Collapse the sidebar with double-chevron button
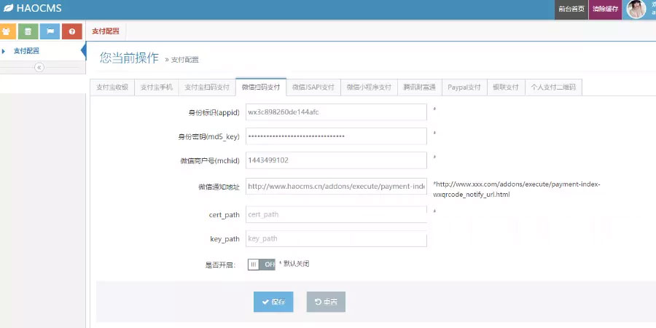656x328 pixels. click(x=39, y=67)
